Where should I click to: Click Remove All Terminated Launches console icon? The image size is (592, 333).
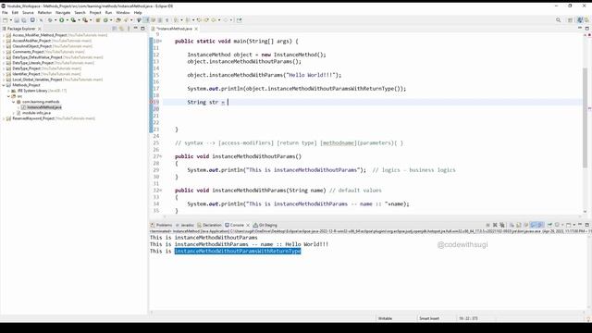(502, 225)
